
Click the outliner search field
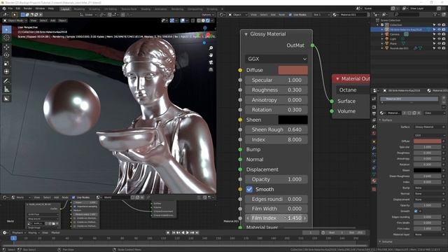(406, 14)
